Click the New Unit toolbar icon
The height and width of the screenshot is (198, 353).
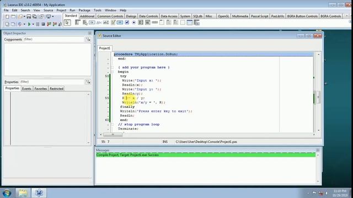pyautogui.click(x=7, y=16)
